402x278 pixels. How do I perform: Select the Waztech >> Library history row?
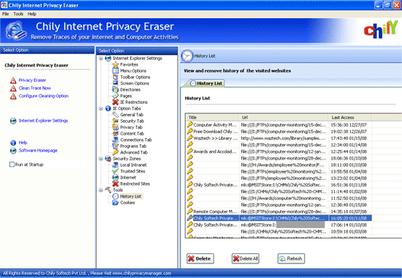tap(279, 138)
